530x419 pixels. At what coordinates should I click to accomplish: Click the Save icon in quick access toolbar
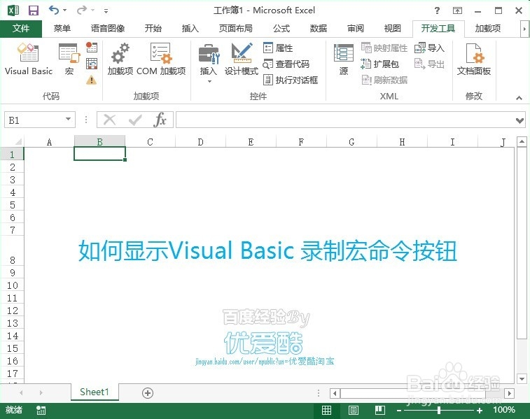point(33,10)
